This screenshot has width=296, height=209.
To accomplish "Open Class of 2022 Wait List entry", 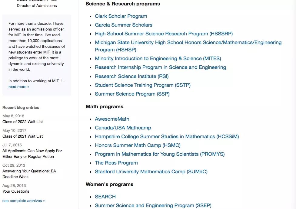I will coord(22,122).
